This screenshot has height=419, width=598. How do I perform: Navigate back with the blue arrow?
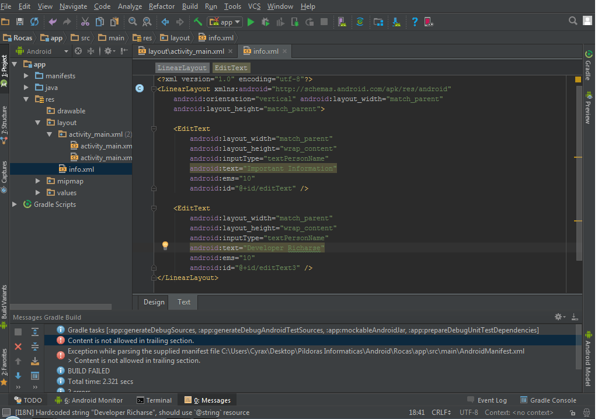pyautogui.click(x=165, y=22)
